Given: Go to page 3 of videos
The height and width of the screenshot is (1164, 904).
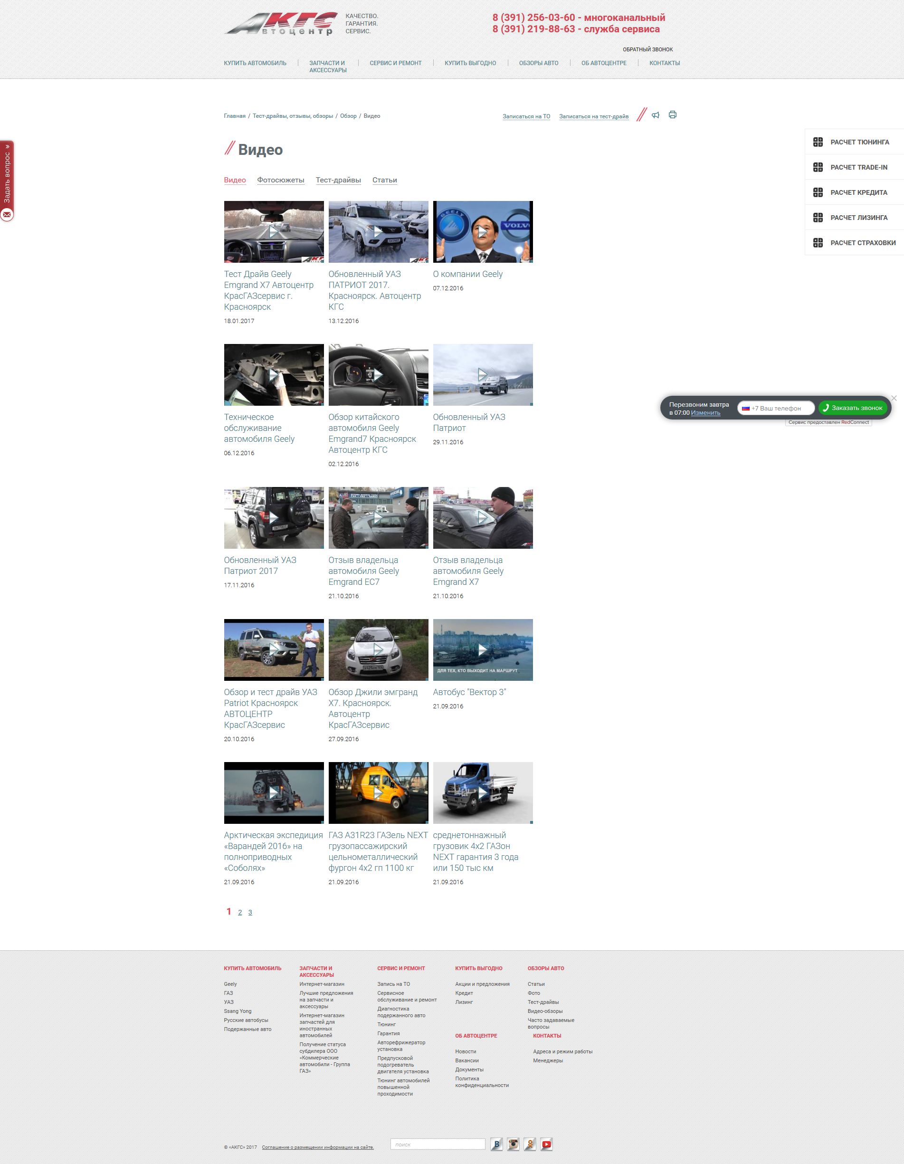Looking at the screenshot, I should (x=250, y=913).
